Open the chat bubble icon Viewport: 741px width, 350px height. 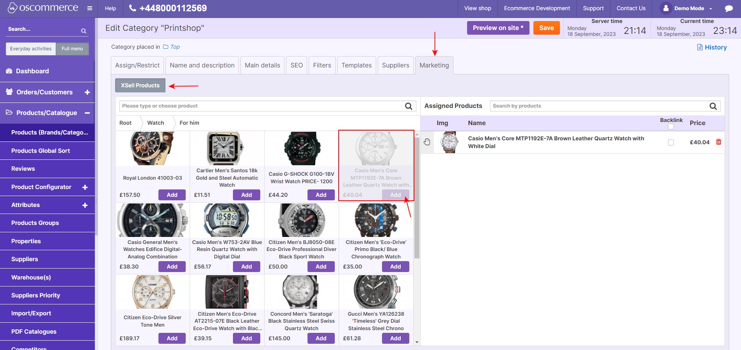click(729, 8)
